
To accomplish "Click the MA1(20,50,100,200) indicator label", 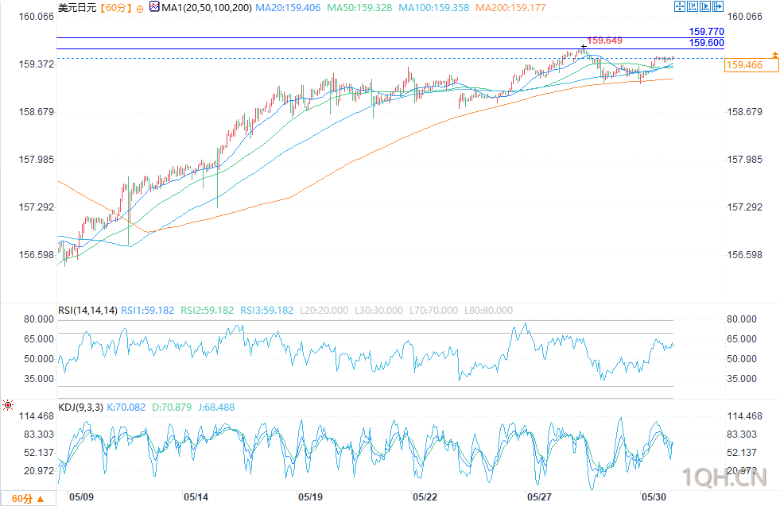I will 207,8.
